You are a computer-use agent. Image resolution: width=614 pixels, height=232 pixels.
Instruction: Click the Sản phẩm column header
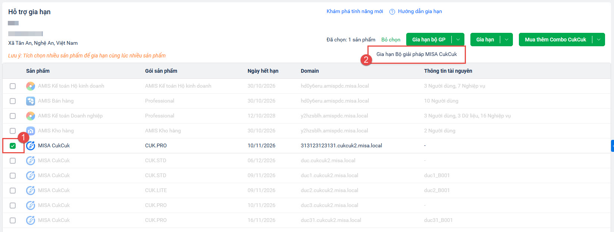tap(38, 71)
